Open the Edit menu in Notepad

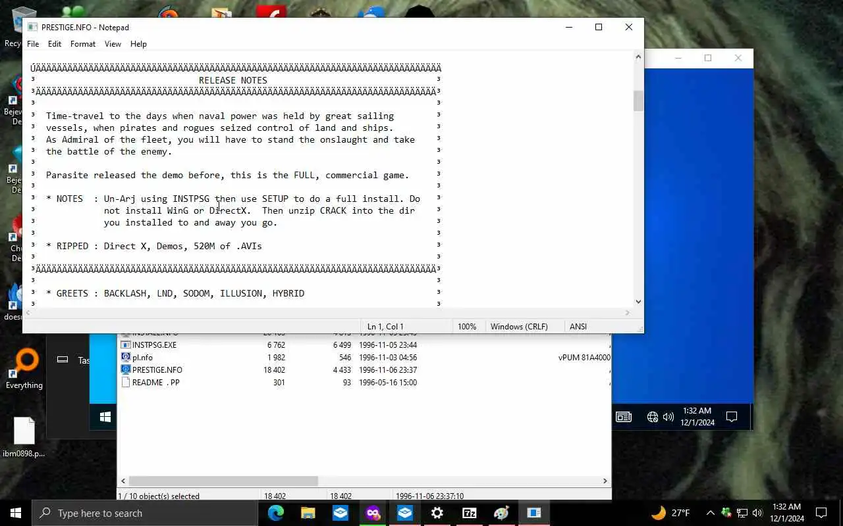point(55,44)
